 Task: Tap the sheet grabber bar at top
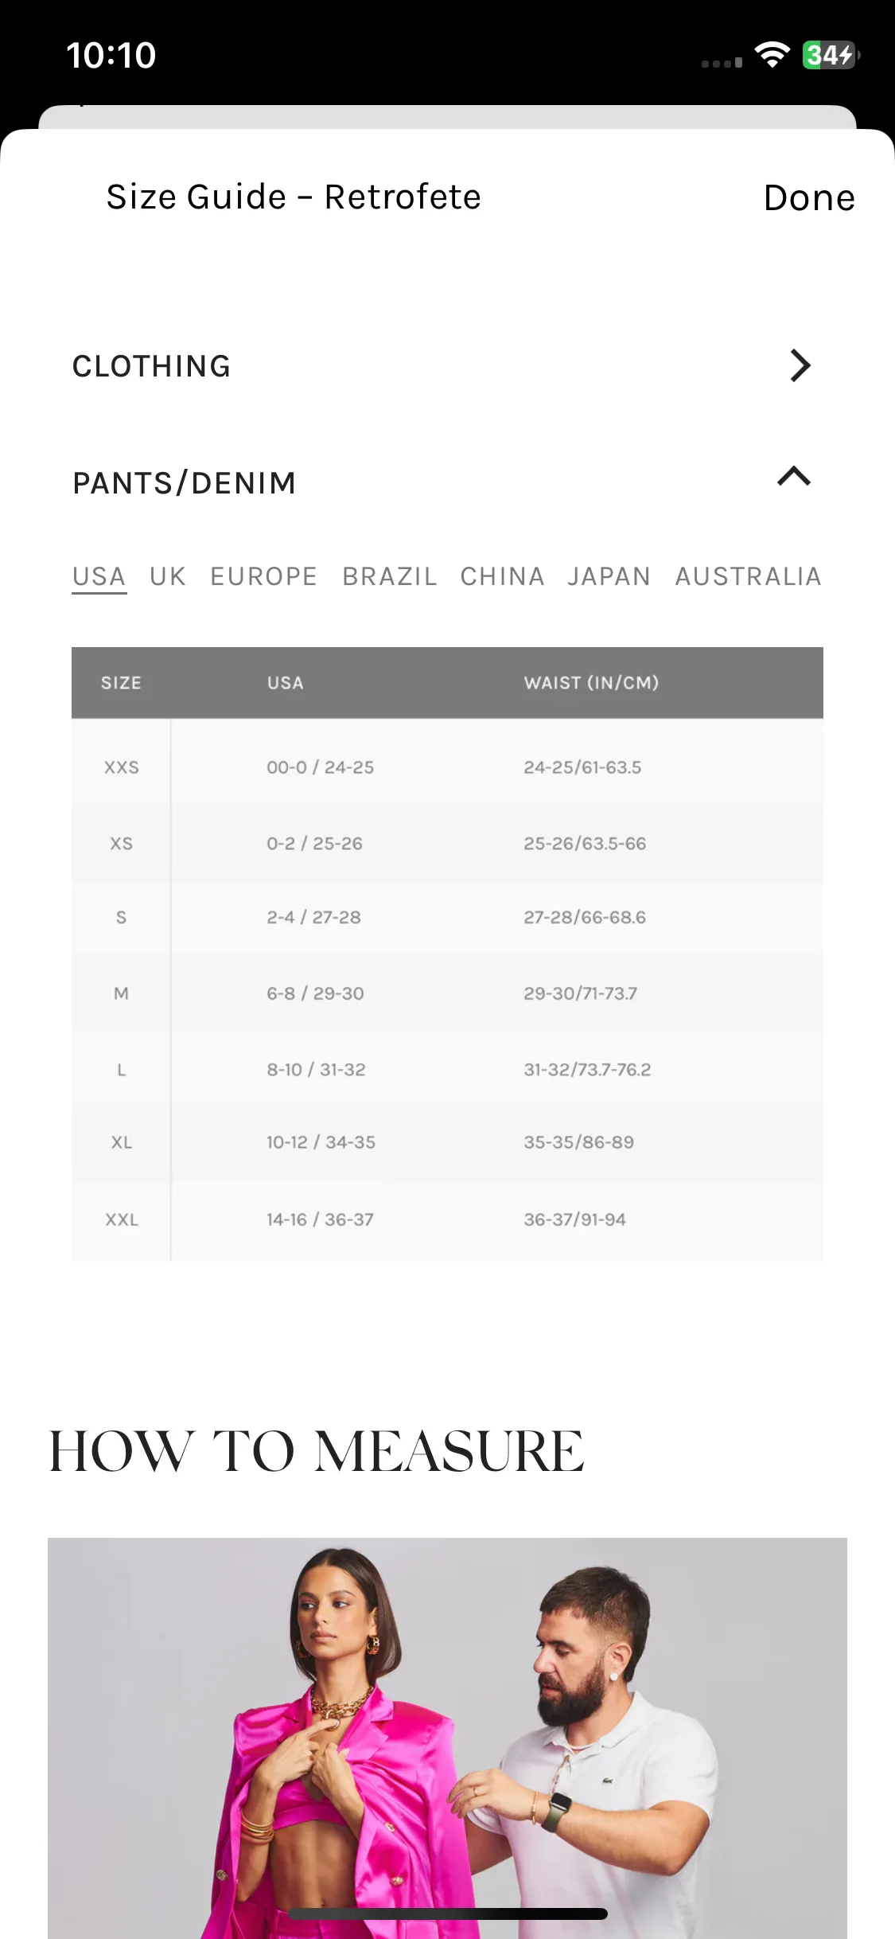pyautogui.click(x=447, y=117)
